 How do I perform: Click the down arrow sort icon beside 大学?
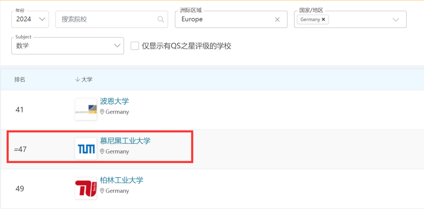(77, 80)
